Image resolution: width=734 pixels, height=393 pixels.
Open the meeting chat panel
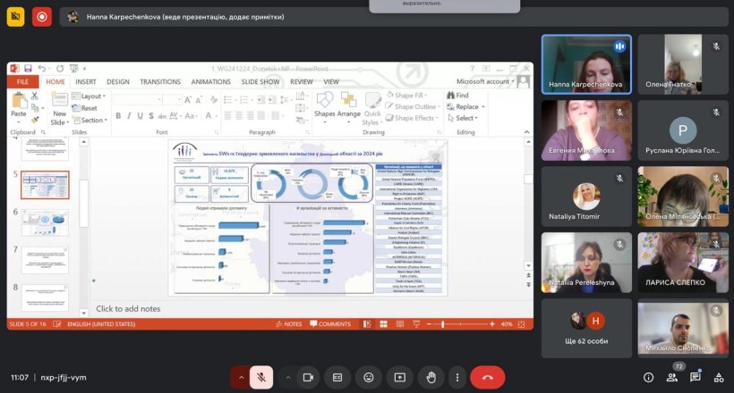[696, 377]
